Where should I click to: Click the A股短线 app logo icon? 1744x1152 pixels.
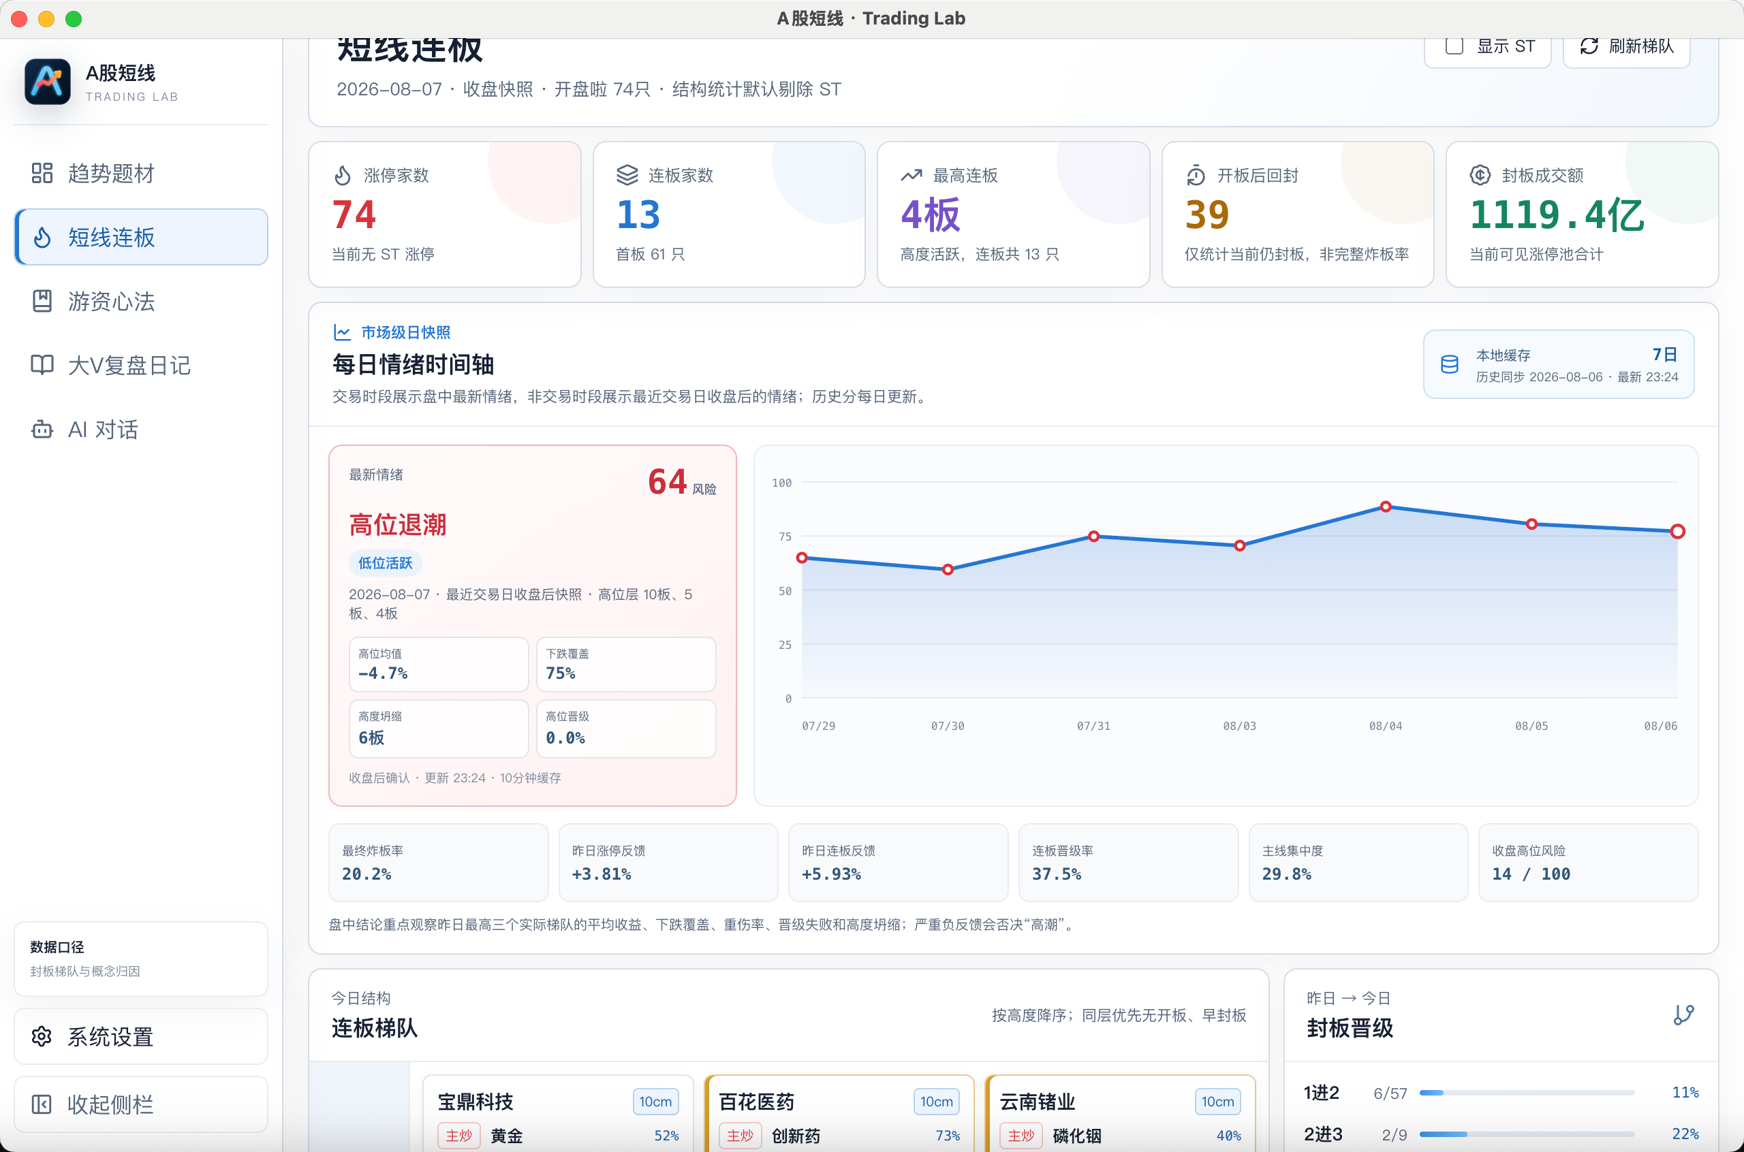(48, 82)
